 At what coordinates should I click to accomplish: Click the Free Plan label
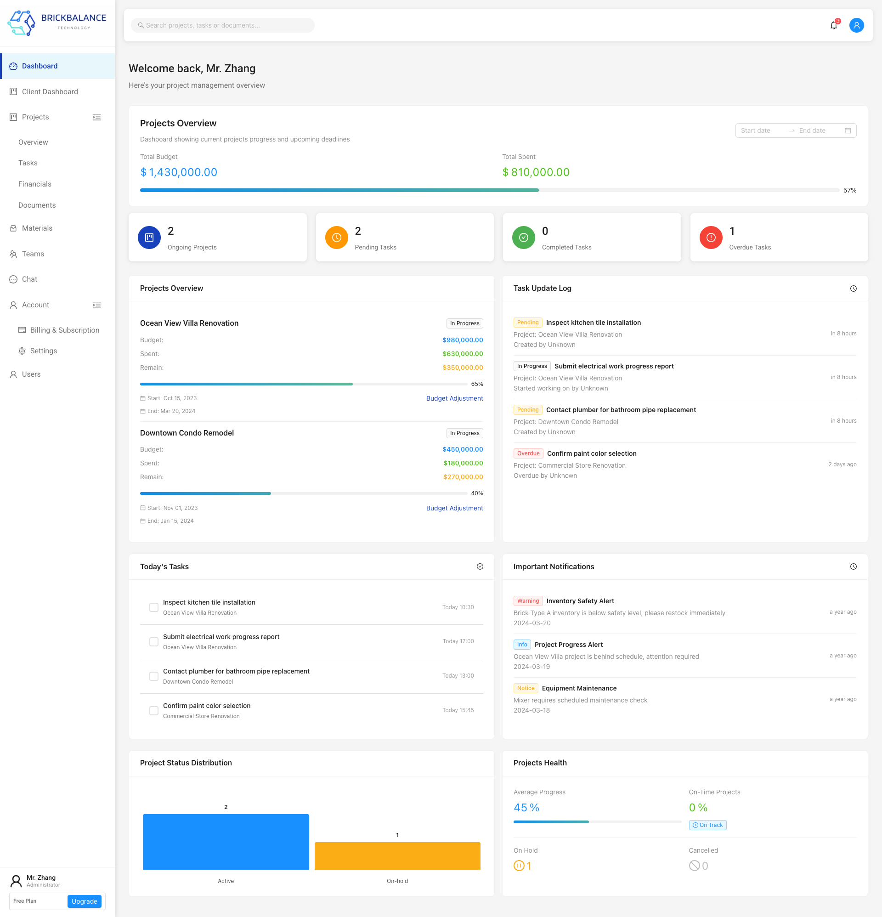(x=25, y=901)
